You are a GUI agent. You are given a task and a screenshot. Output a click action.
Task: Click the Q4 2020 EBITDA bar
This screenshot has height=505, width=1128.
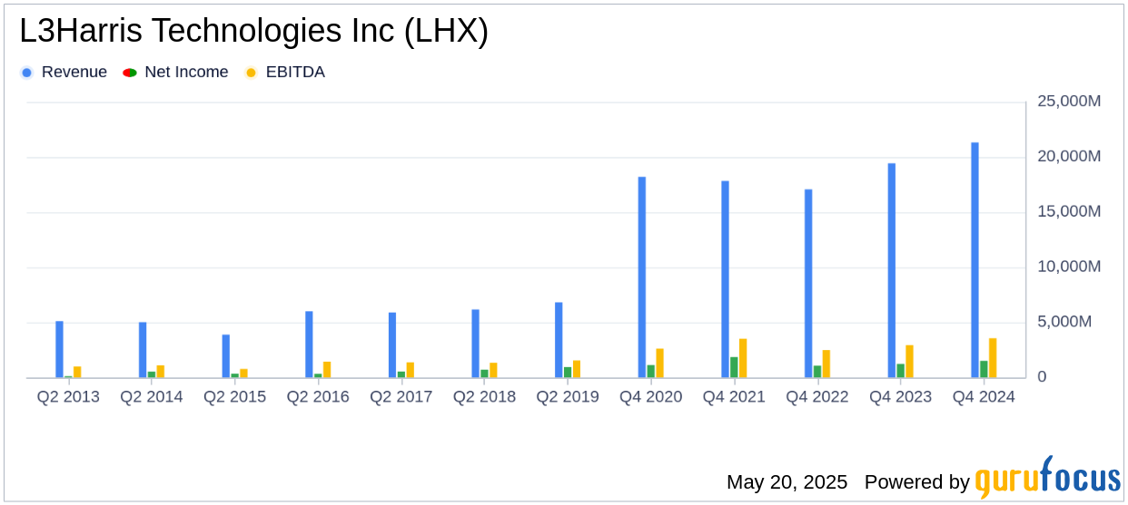click(x=660, y=364)
